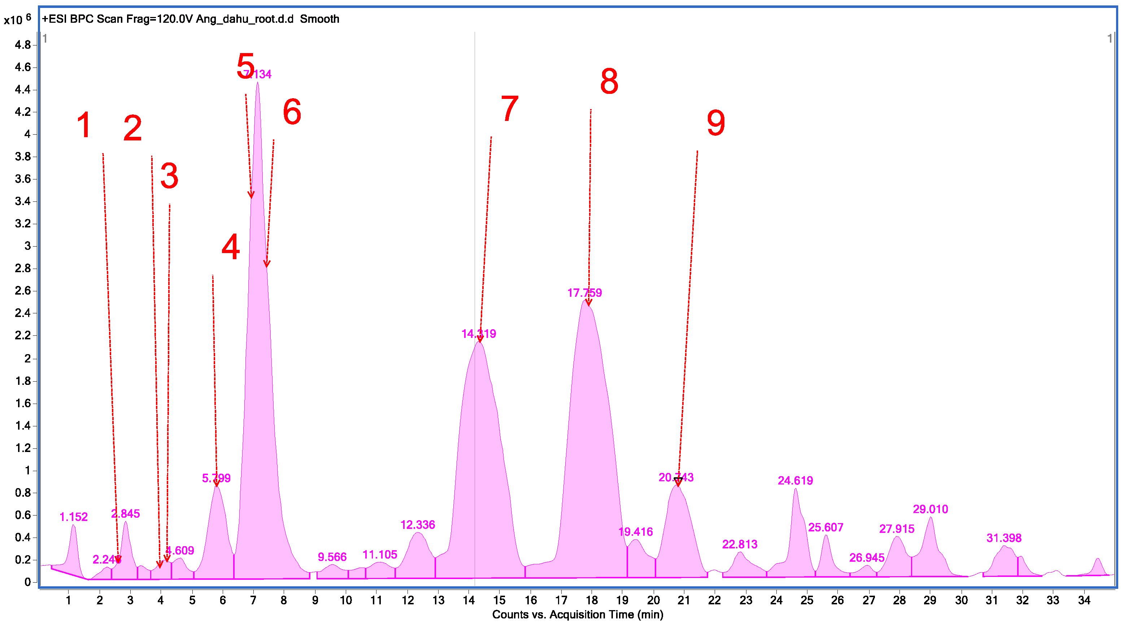Click the 24.619 peak label

795,481
